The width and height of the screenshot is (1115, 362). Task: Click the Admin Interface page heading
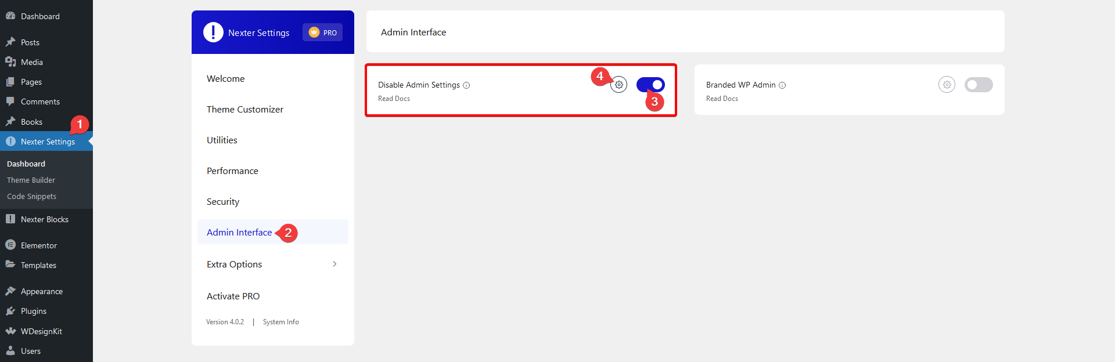tap(413, 32)
